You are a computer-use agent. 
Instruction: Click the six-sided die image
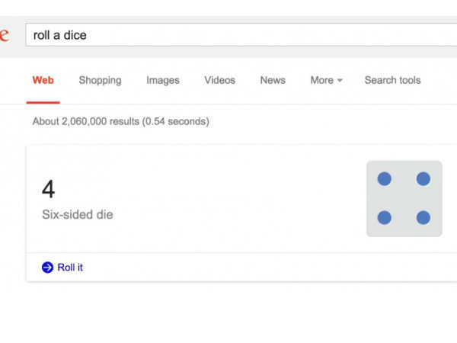pyautogui.click(x=404, y=198)
